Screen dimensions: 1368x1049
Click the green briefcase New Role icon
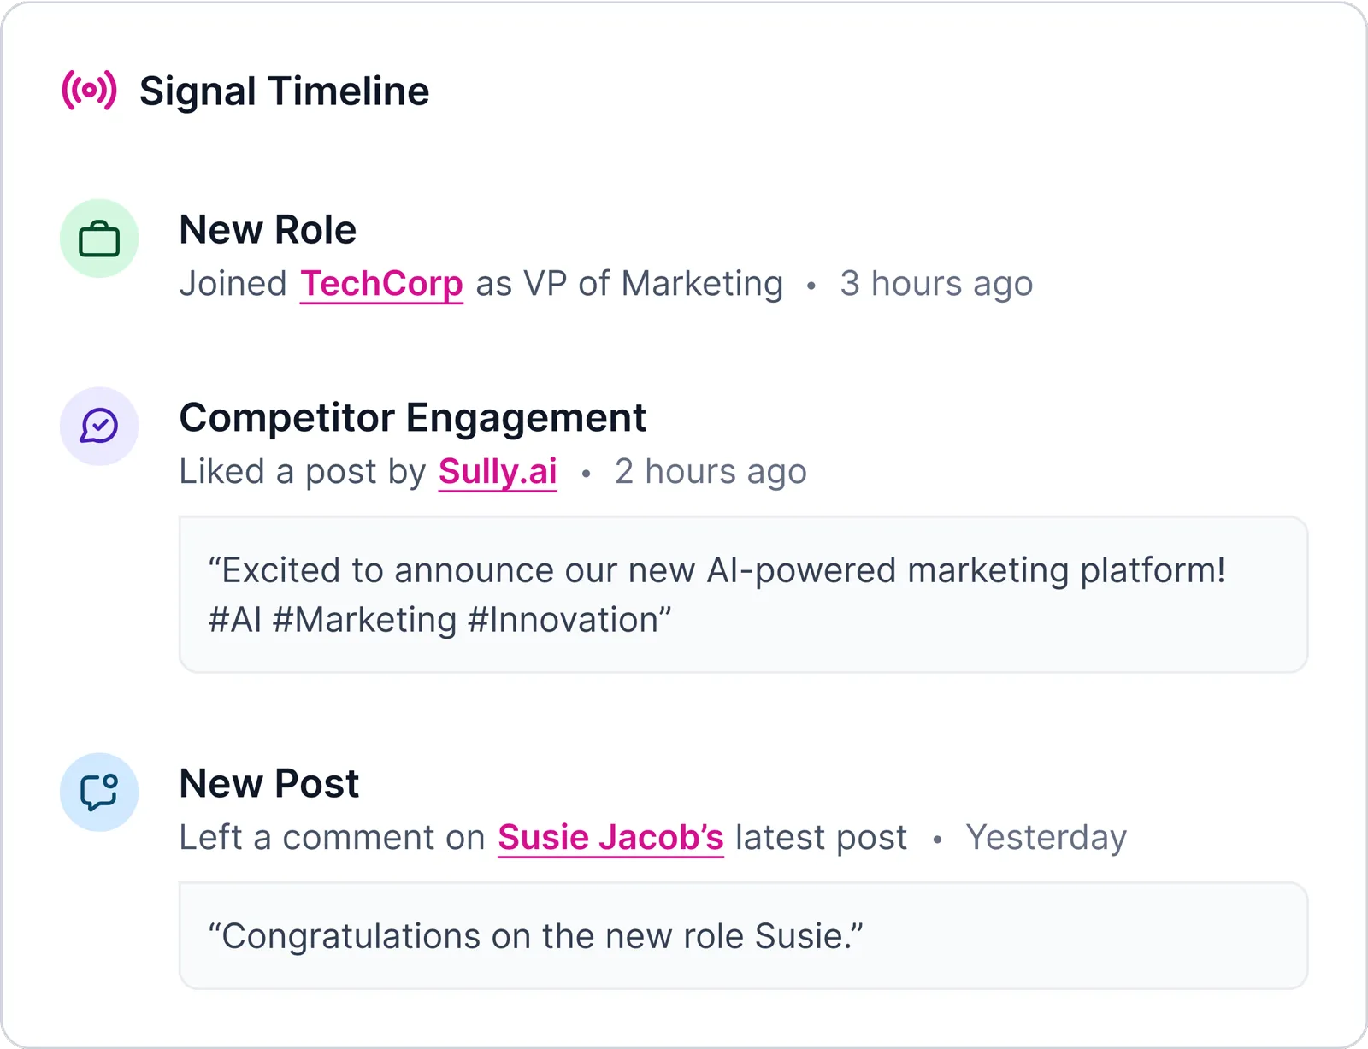pos(99,239)
